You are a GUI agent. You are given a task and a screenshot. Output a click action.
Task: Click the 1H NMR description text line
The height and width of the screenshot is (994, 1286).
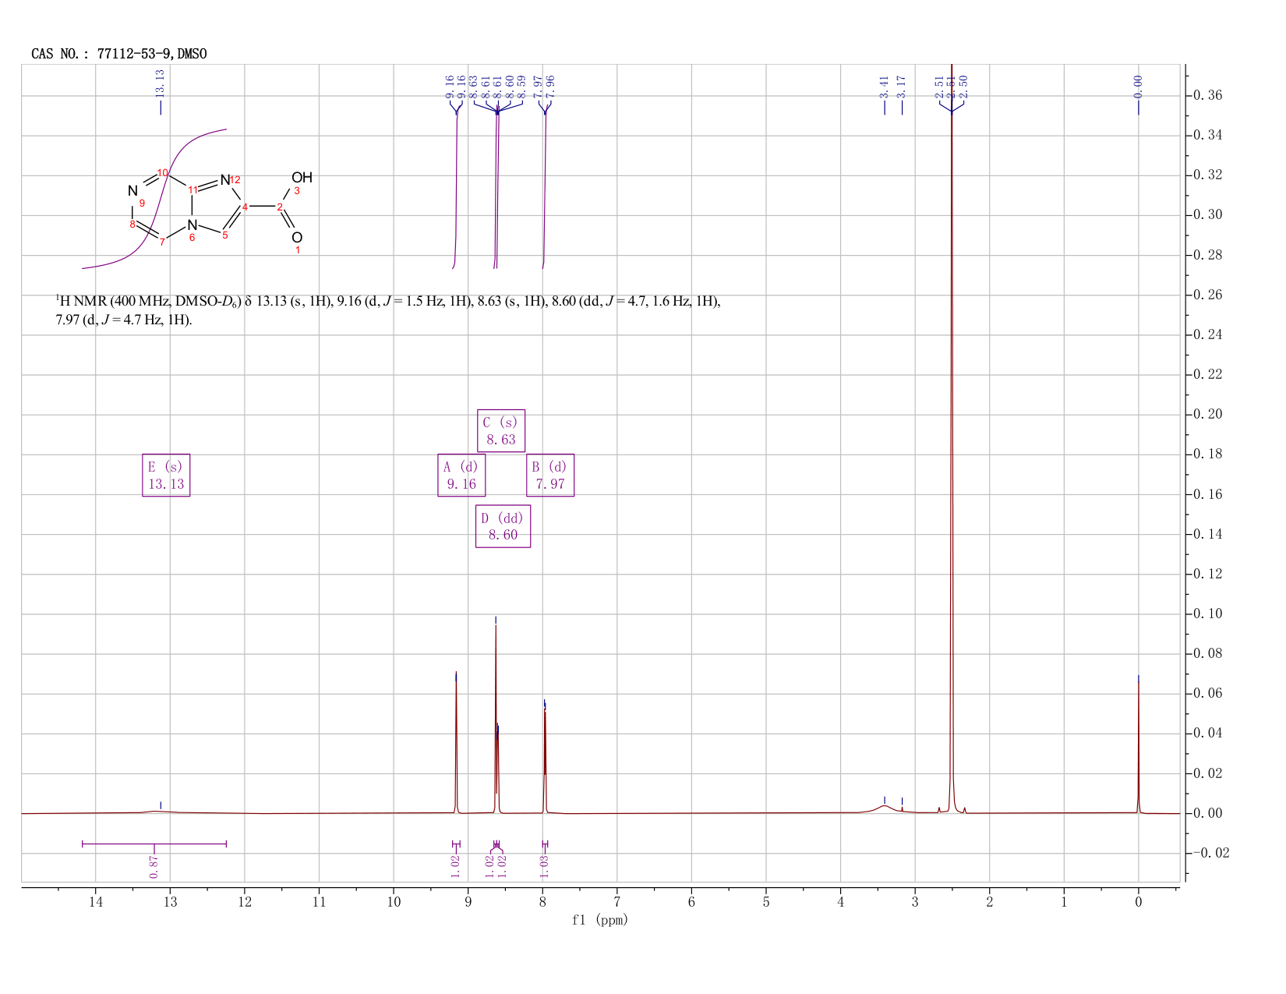coord(388,302)
